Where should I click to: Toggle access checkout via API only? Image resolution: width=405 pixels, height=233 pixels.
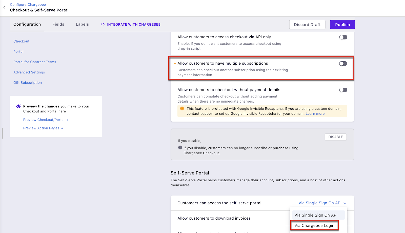343,37
